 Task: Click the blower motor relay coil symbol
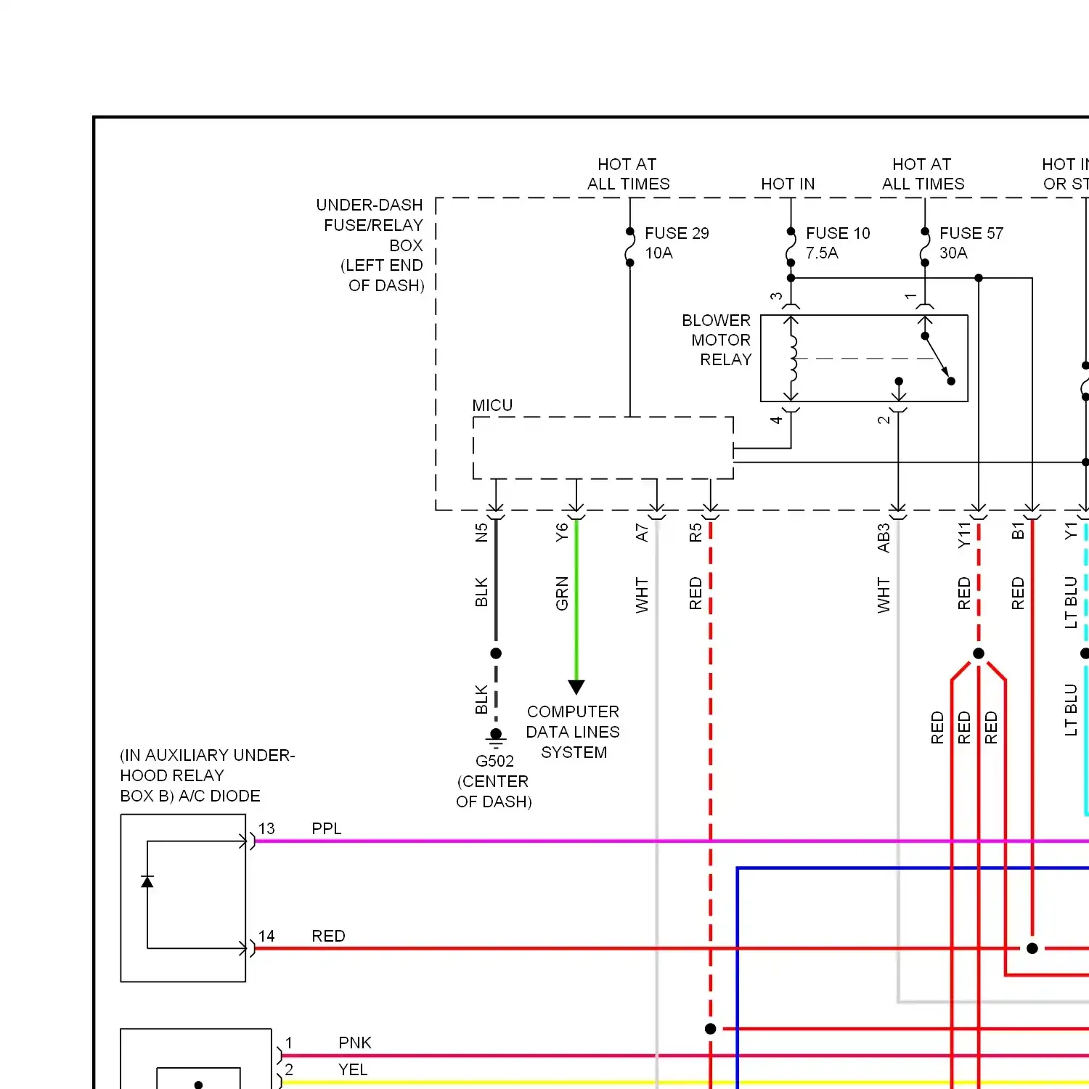pos(792,358)
